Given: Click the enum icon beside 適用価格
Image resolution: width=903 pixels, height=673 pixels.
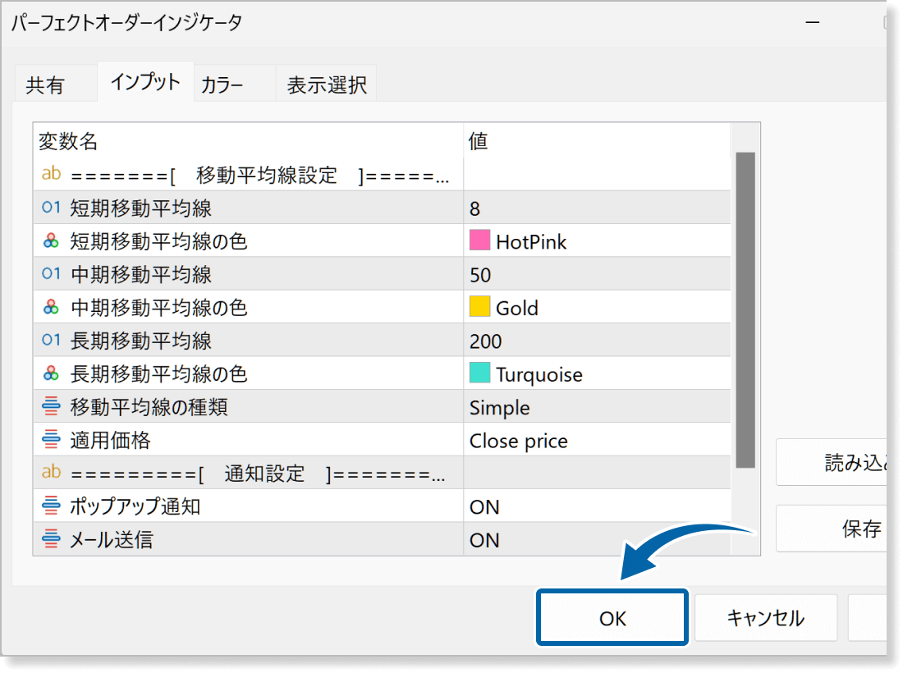Looking at the screenshot, I should (51, 441).
